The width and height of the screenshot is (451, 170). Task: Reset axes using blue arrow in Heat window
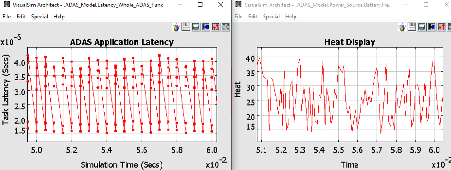[432, 27]
